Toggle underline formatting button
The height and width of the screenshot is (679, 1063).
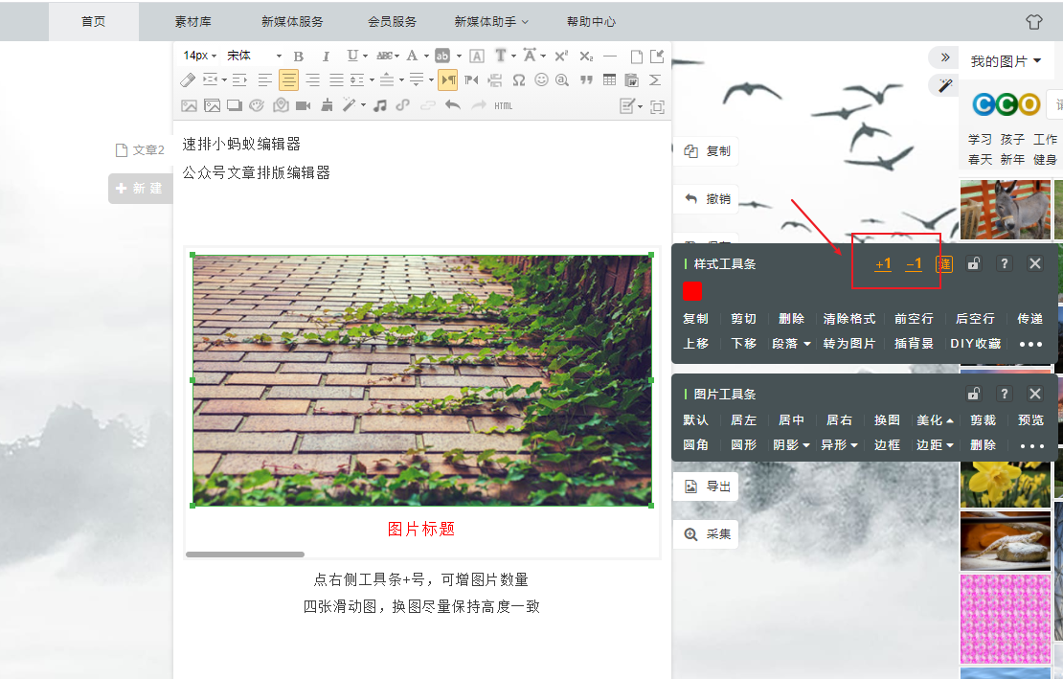point(352,56)
